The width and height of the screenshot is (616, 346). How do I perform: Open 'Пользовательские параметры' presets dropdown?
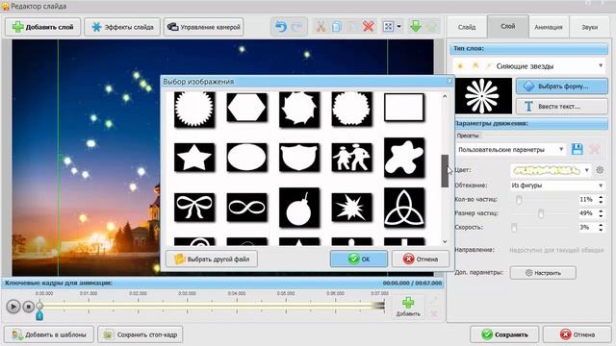coord(511,150)
